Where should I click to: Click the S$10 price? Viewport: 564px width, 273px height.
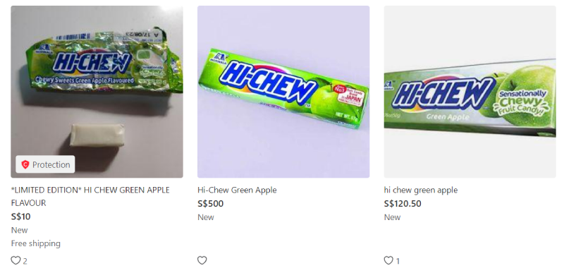click(x=21, y=217)
